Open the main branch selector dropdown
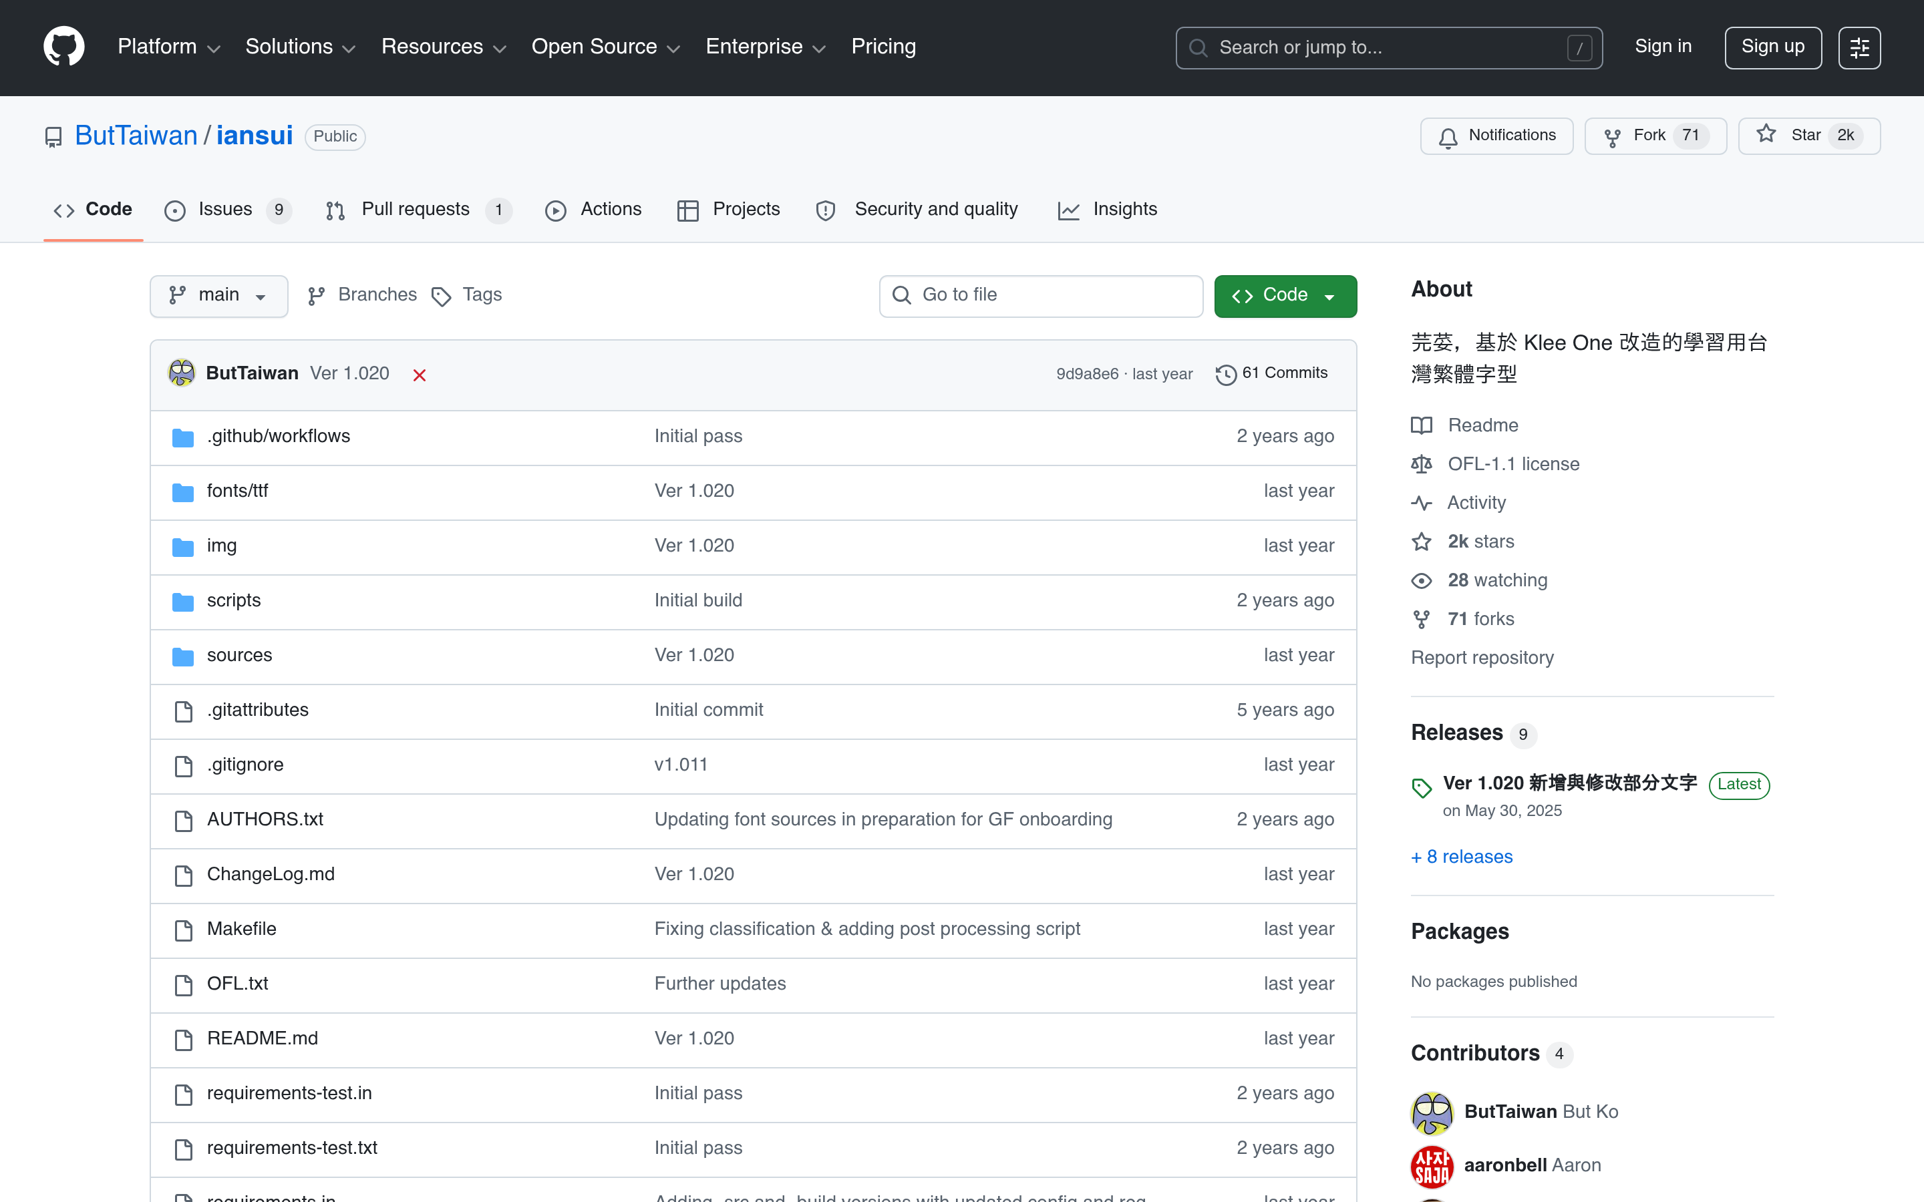The height and width of the screenshot is (1202, 1924). pos(218,296)
